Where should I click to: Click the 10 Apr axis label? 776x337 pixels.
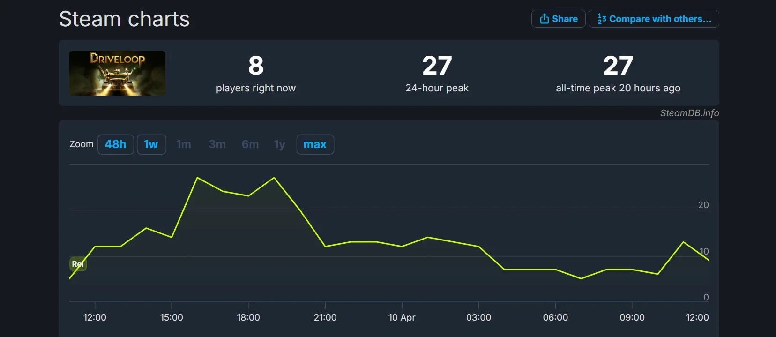point(402,317)
